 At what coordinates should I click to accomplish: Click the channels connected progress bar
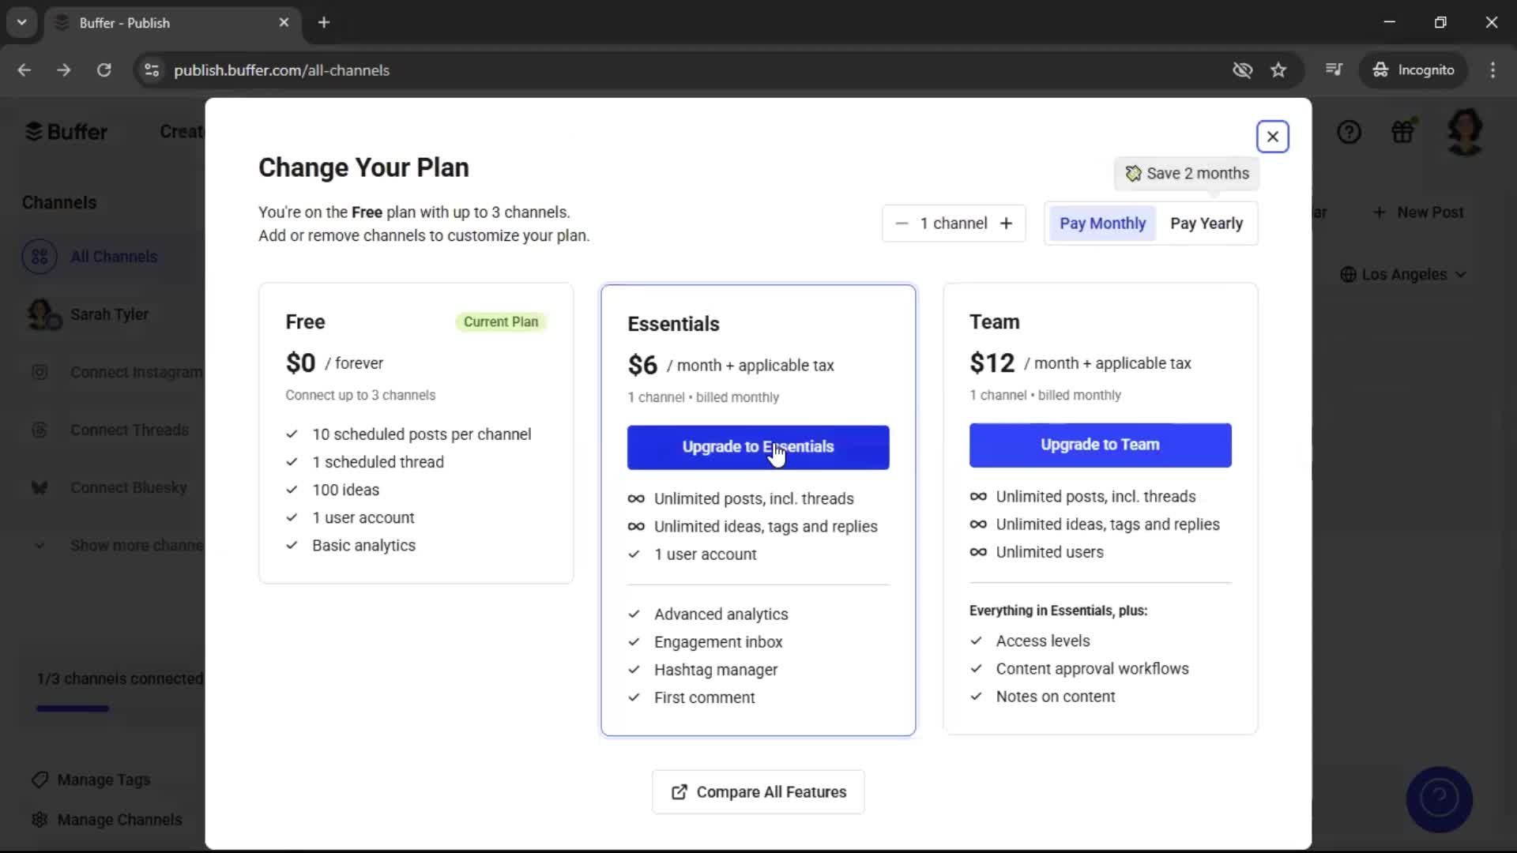click(72, 708)
